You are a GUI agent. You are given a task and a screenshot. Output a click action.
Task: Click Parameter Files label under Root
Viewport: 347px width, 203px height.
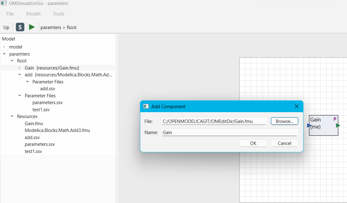(40, 96)
